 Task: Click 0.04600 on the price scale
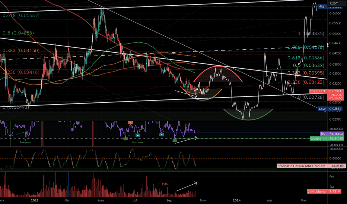click(335, 43)
